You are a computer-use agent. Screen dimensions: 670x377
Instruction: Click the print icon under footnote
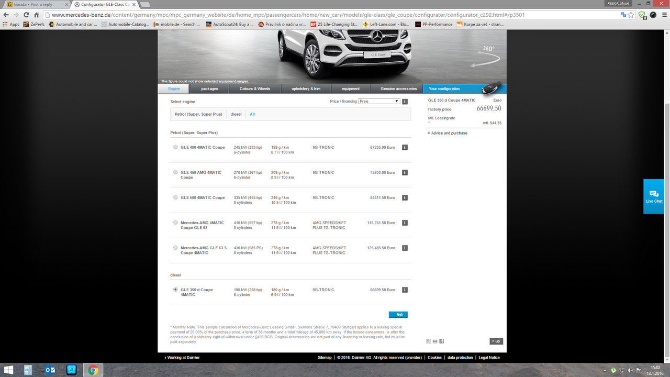pyautogui.click(x=435, y=341)
